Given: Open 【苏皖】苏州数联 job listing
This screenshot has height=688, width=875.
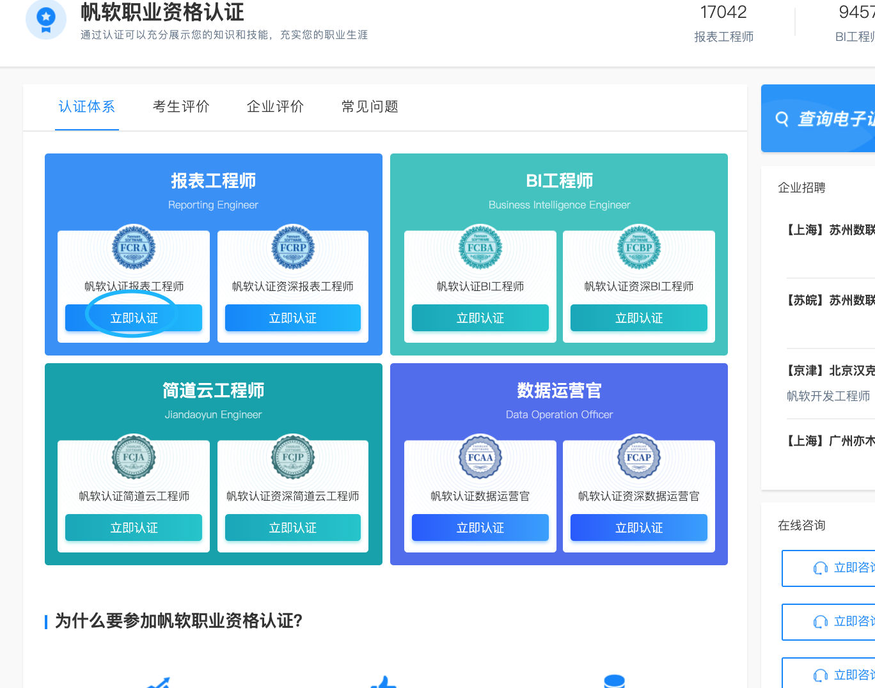Looking at the screenshot, I should [829, 301].
